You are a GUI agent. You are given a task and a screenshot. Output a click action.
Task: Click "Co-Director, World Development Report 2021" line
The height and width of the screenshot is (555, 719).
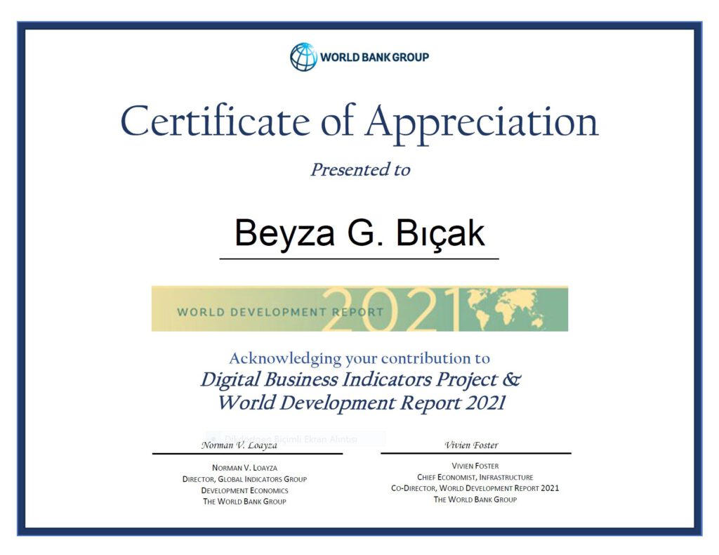pyautogui.click(x=475, y=488)
